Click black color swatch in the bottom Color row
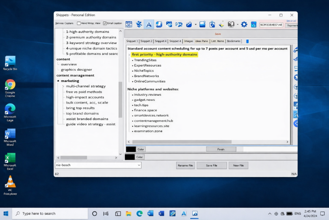The image size is (329, 220). (x=130, y=157)
